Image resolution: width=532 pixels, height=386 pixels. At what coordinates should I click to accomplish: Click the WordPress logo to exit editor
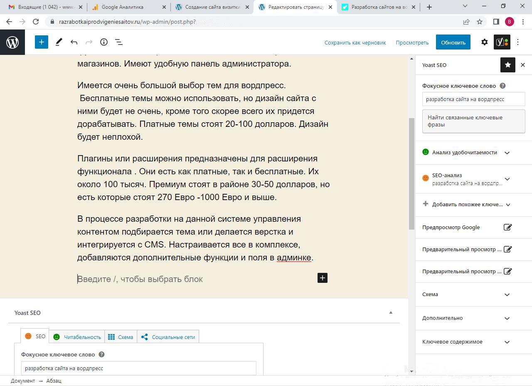pyautogui.click(x=12, y=42)
